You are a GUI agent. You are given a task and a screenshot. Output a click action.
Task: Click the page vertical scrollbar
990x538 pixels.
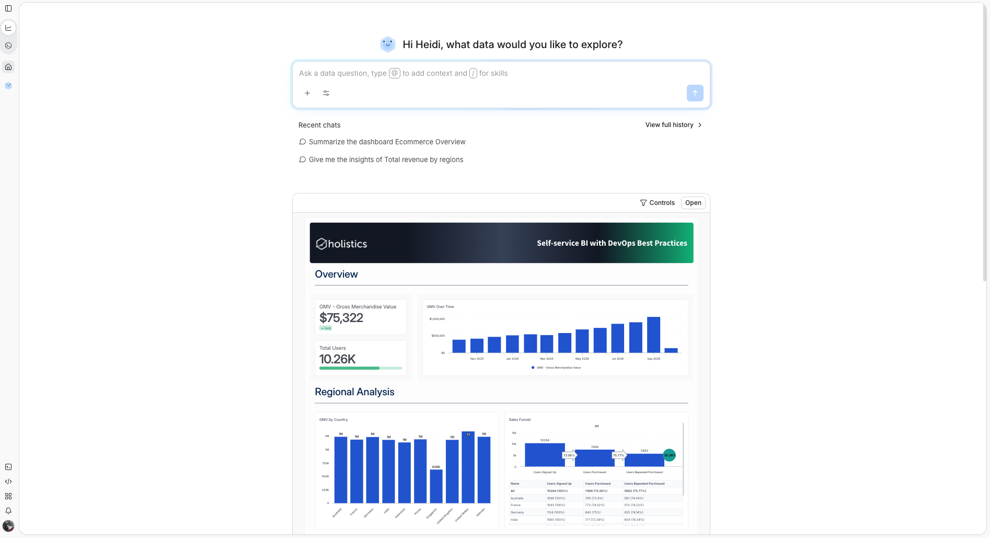(984, 144)
